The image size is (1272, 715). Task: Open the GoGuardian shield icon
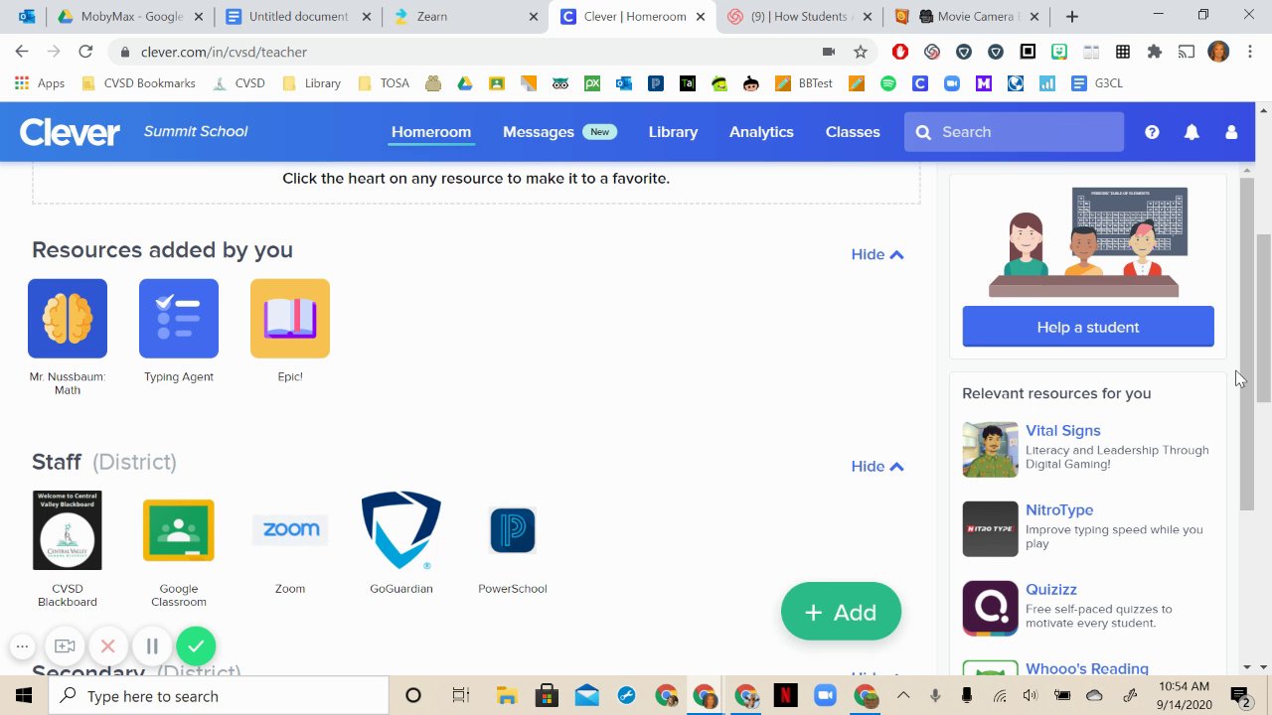pyautogui.click(x=401, y=530)
